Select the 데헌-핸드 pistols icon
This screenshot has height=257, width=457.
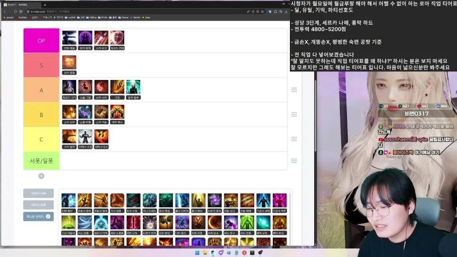pos(117,112)
